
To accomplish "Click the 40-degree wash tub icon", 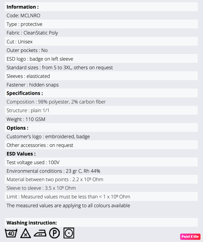I will (x=11, y=233).
